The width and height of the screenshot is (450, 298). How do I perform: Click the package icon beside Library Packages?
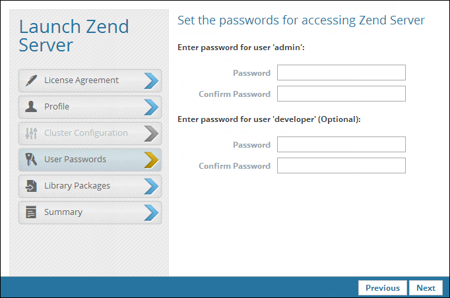click(31, 186)
